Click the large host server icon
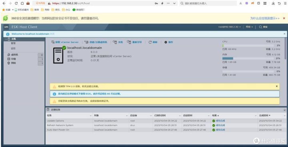288x147 pixels. 58,55
